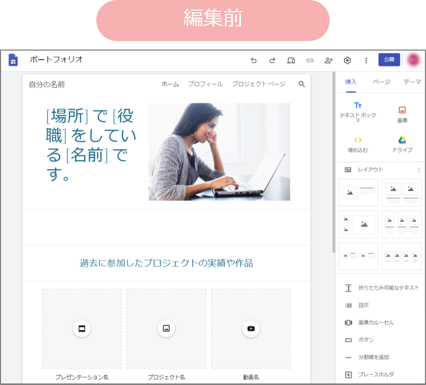This screenshot has height=385, width=426.
Task: Edit the ポートフォリオ document title
Action: (56, 60)
